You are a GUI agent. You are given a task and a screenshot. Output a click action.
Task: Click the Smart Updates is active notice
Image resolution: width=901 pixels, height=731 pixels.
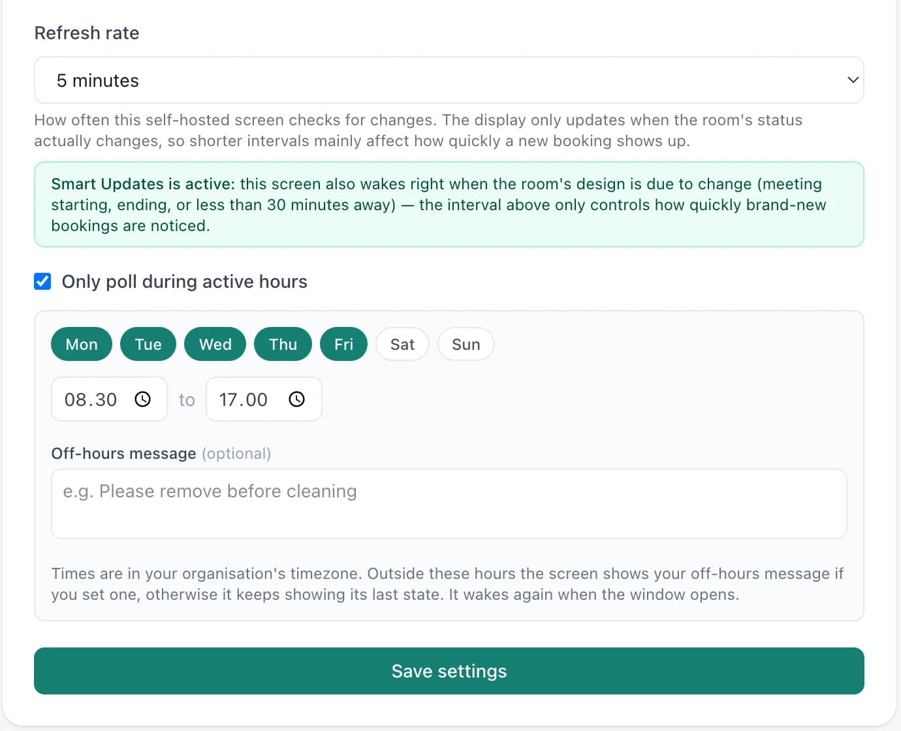coord(449,204)
